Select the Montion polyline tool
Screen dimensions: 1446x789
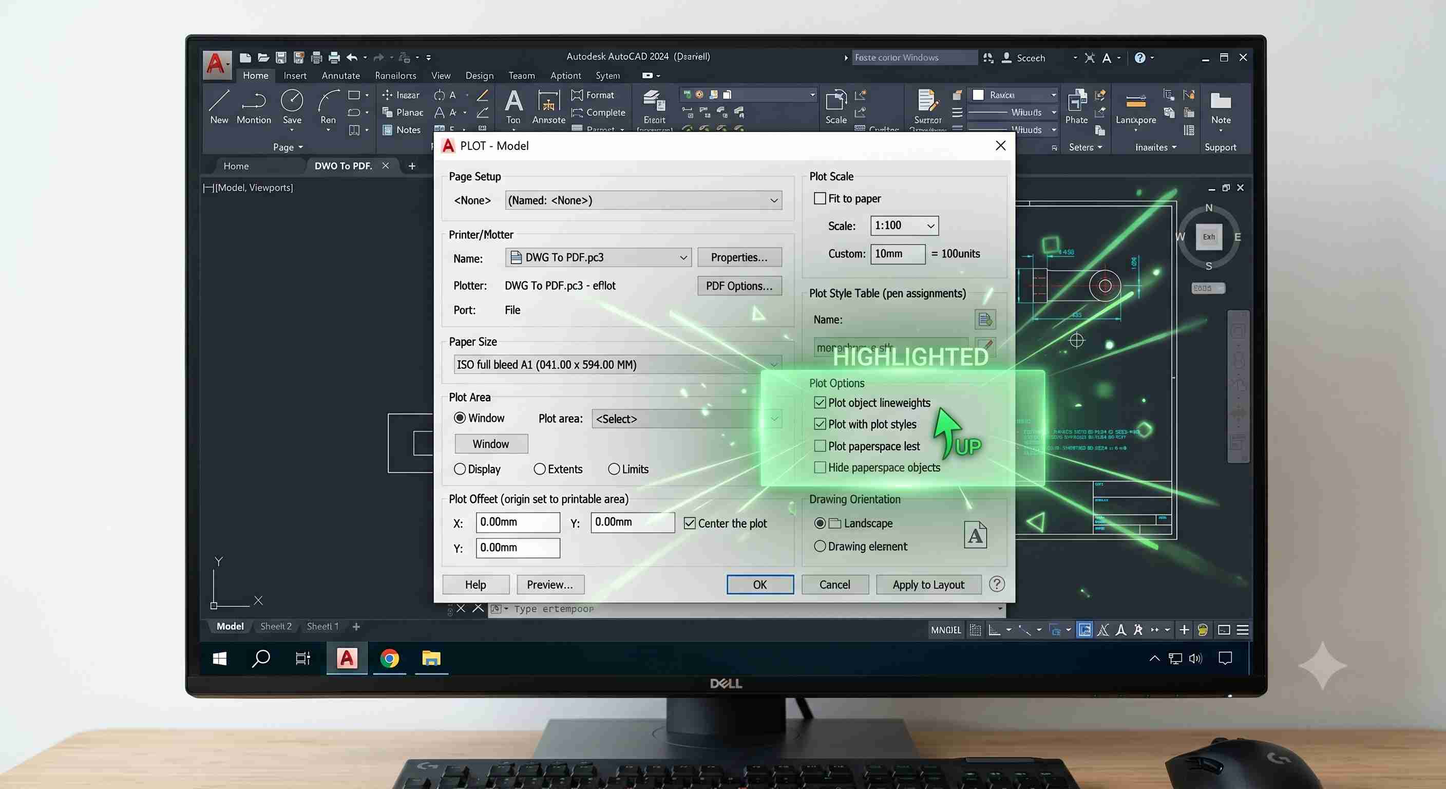coord(254,107)
